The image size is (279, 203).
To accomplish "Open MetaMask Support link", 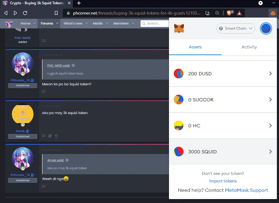I will tap(246, 190).
